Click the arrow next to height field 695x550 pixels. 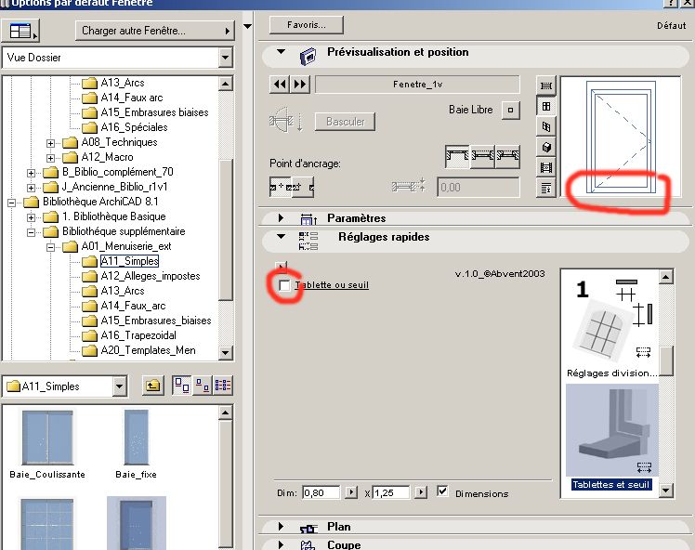pyautogui.click(x=421, y=492)
